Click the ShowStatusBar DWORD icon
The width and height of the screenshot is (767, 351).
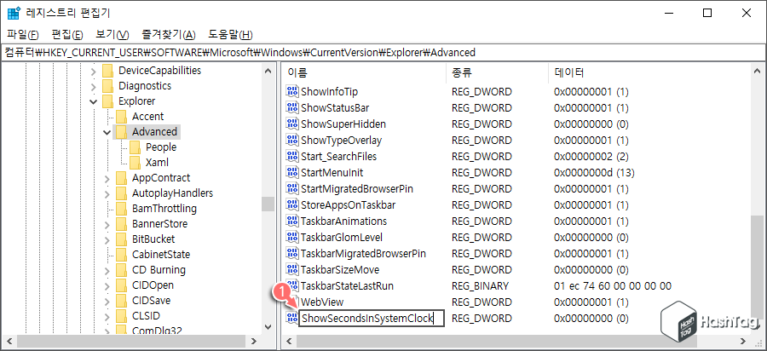click(292, 107)
